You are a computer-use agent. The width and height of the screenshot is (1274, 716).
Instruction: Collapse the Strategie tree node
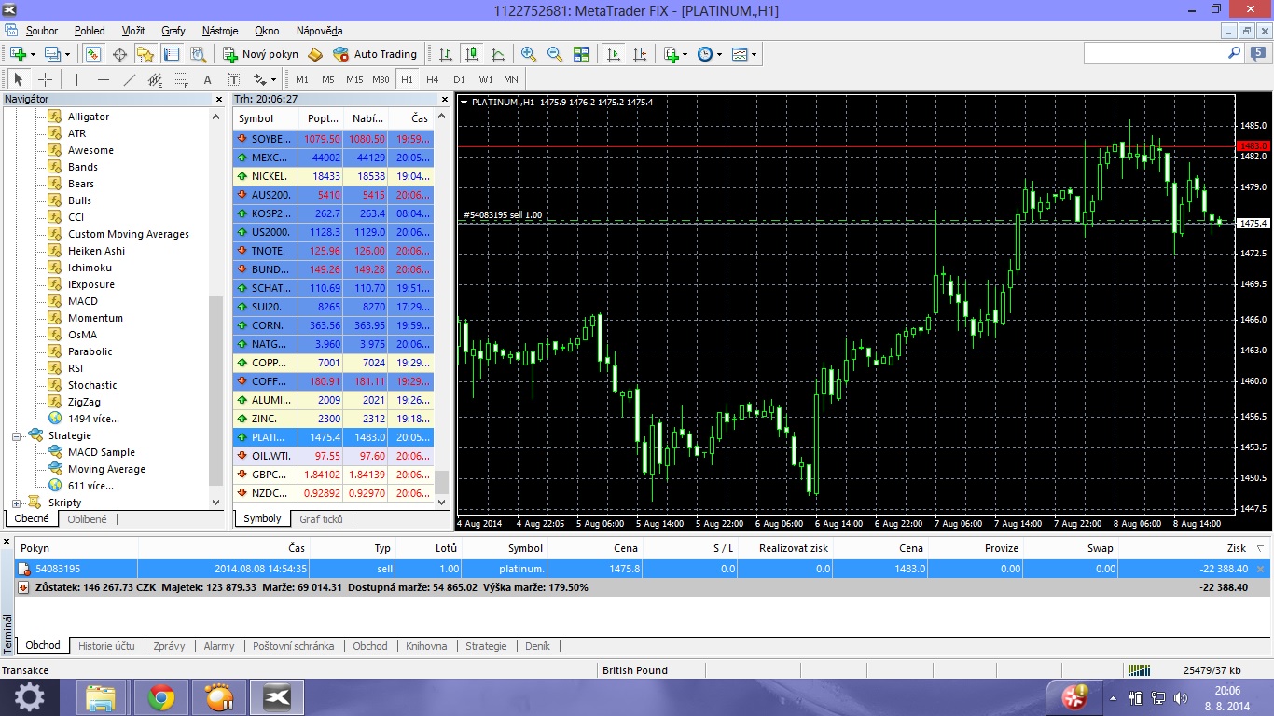pyautogui.click(x=16, y=435)
